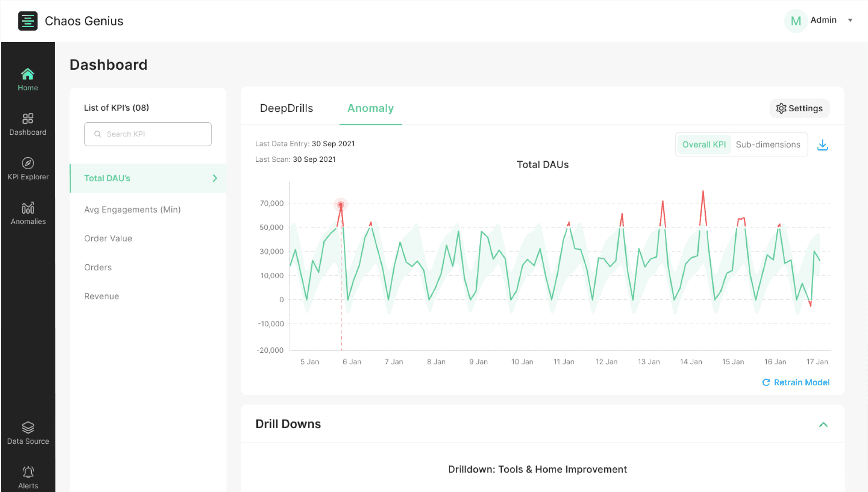This screenshot has width=868, height=492.
Task: Click the highlighted anomaly point near 6 Jan
Action: pos(341,205)
